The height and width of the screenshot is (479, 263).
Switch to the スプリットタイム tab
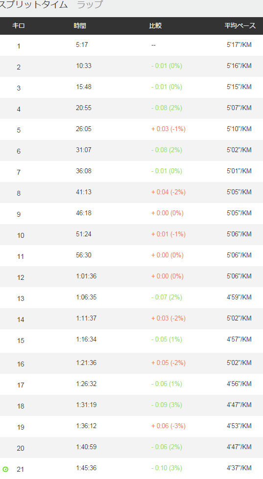coord(33,4)
